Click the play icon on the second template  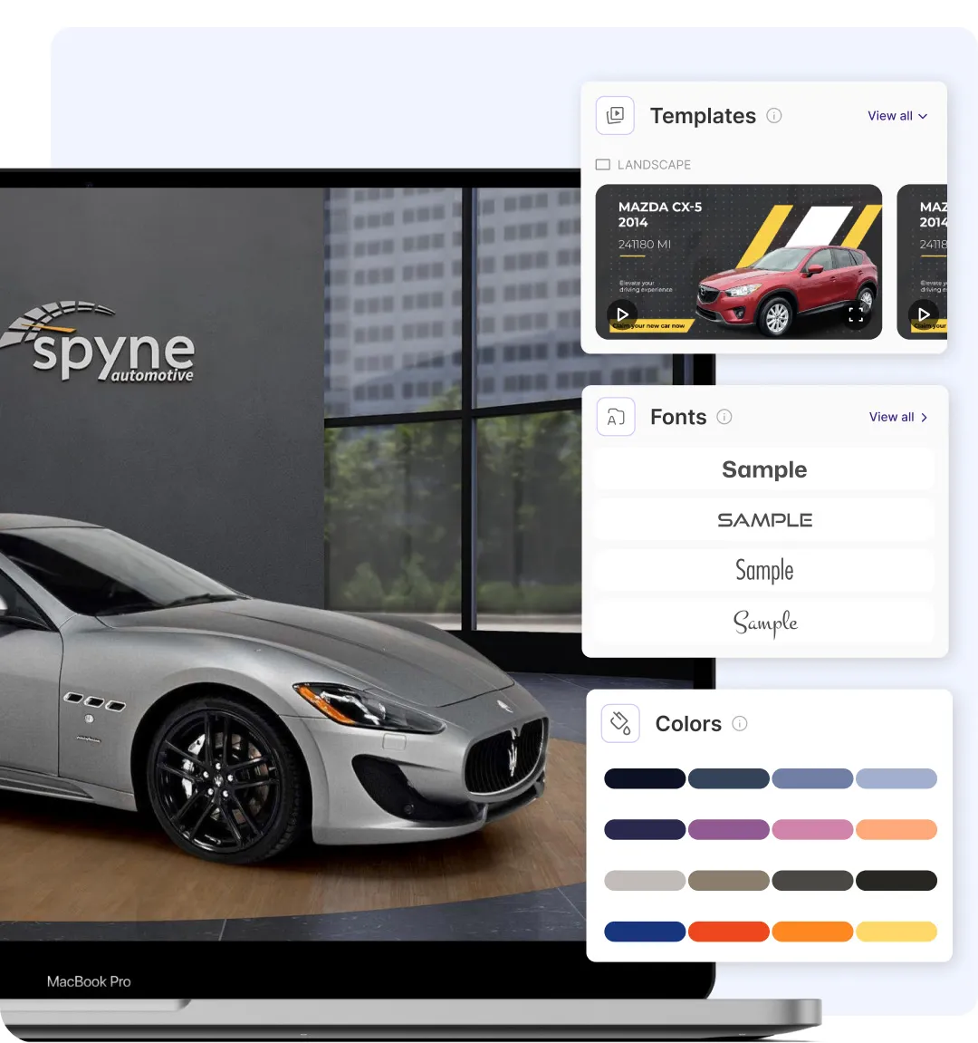924,314
